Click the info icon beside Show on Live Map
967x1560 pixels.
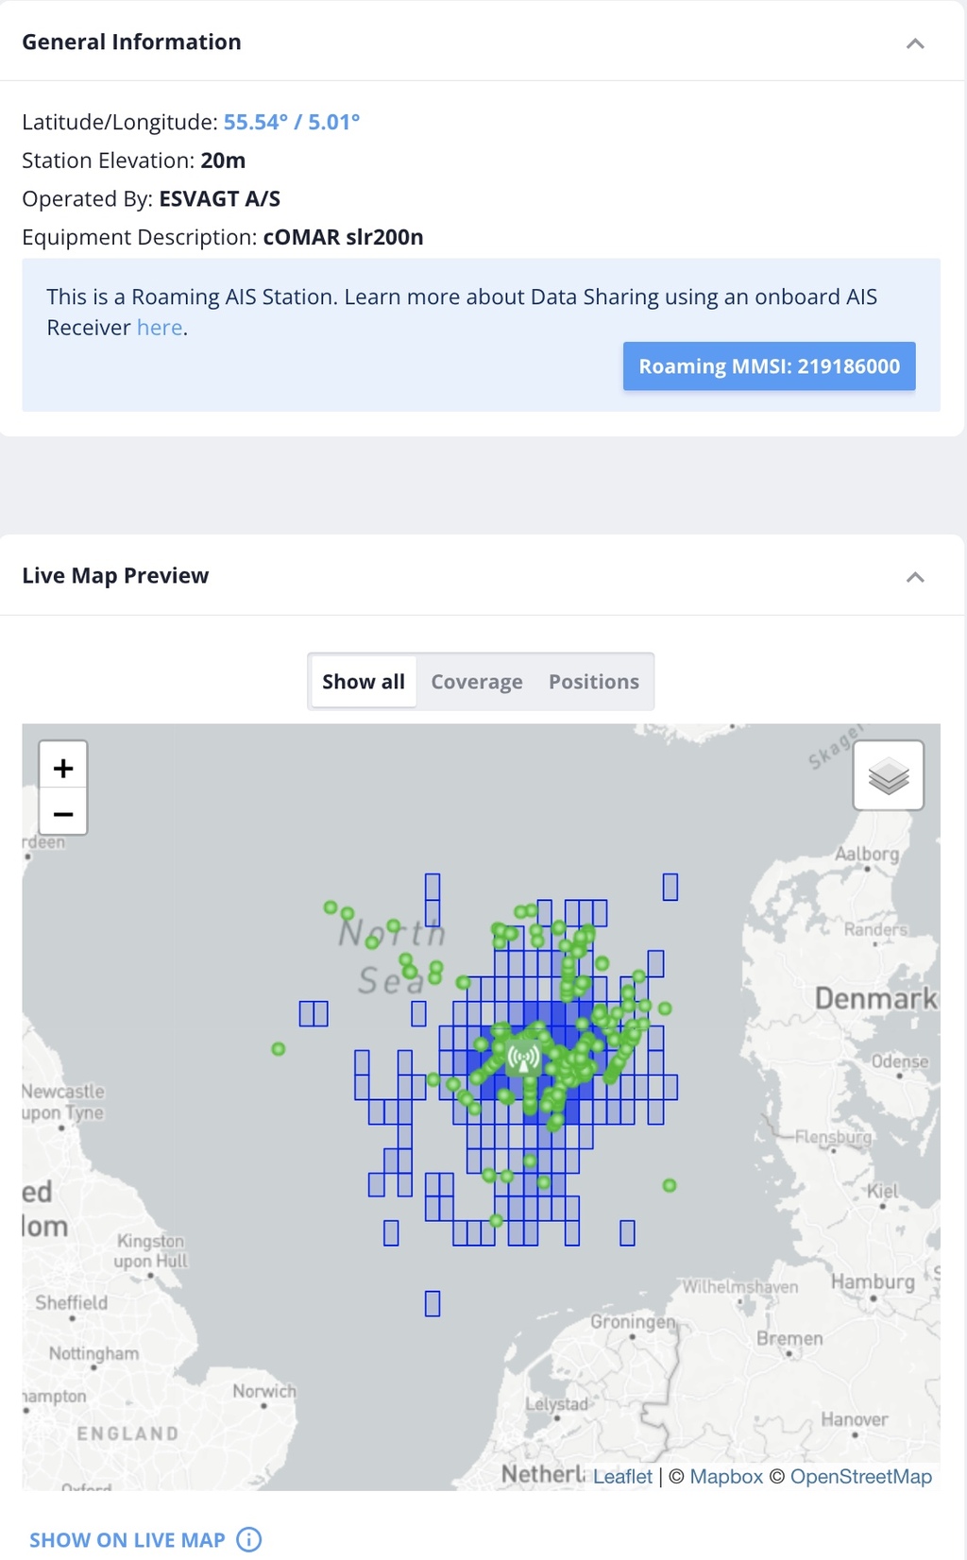(x=249, y=1540)
